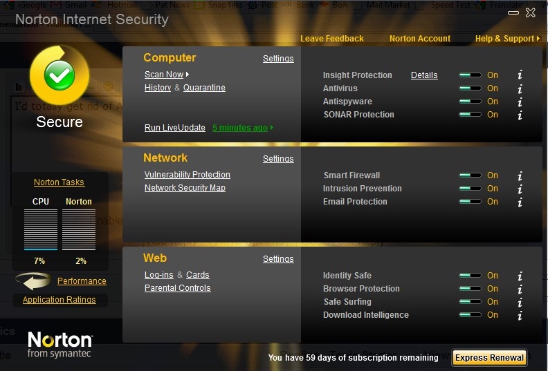Click the info icon beside Insight Protection
The height and width of the screenshot is (371, 548).
tap(520, 75)
